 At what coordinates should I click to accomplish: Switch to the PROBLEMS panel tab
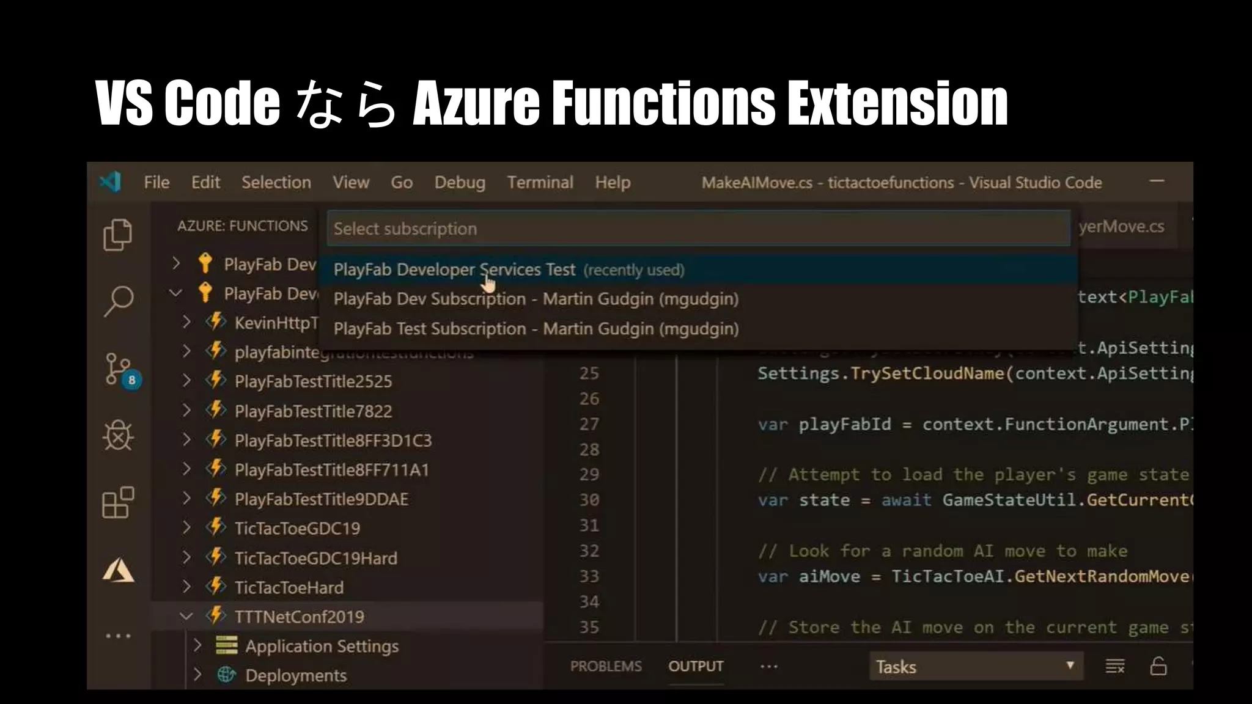(606, 666)
